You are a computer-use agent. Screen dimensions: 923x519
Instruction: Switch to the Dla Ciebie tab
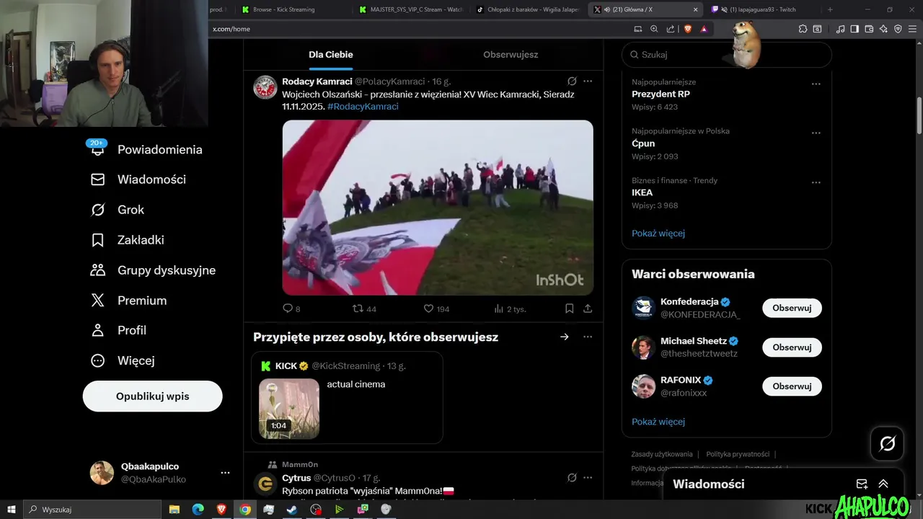(x=331, y=54)
